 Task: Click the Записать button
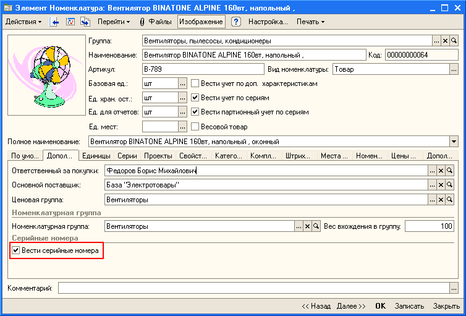click(409, 306)
